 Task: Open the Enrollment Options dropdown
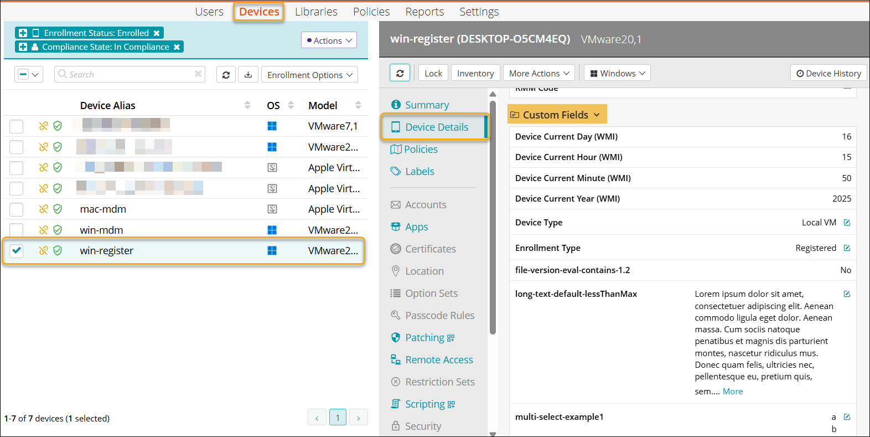click(x=309, y=75)
